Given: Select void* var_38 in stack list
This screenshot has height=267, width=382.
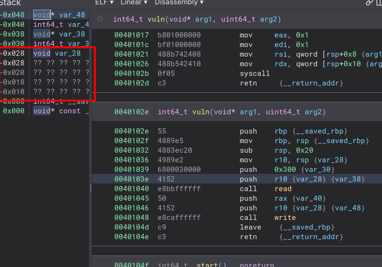Looking at the screenshot, I should (x=59, y=34).
